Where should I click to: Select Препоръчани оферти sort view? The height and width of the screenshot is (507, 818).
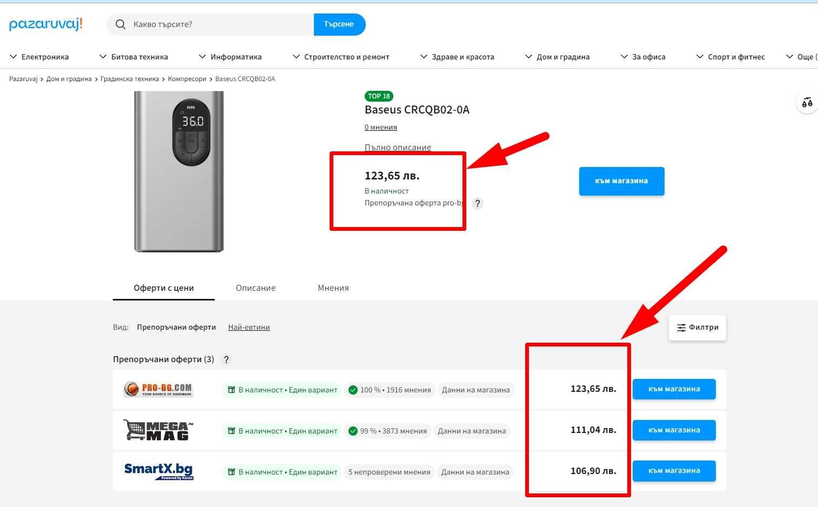(x=176, y=327)
